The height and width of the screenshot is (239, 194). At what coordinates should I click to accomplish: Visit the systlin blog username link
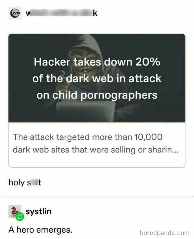pos(39,212)
